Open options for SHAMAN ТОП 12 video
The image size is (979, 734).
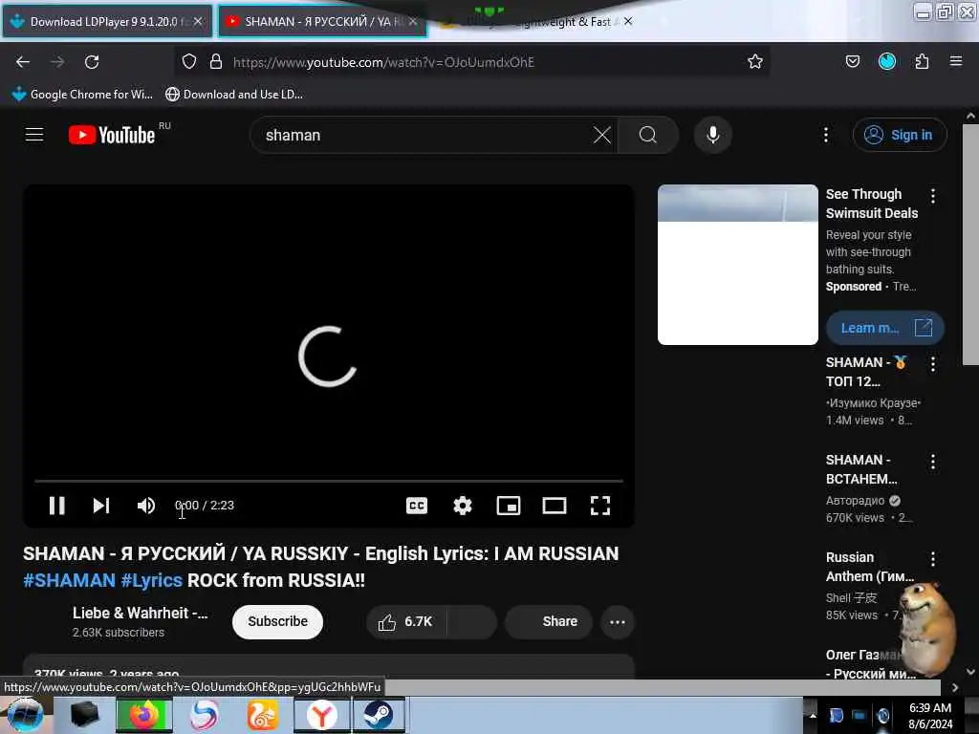[933, 364]
